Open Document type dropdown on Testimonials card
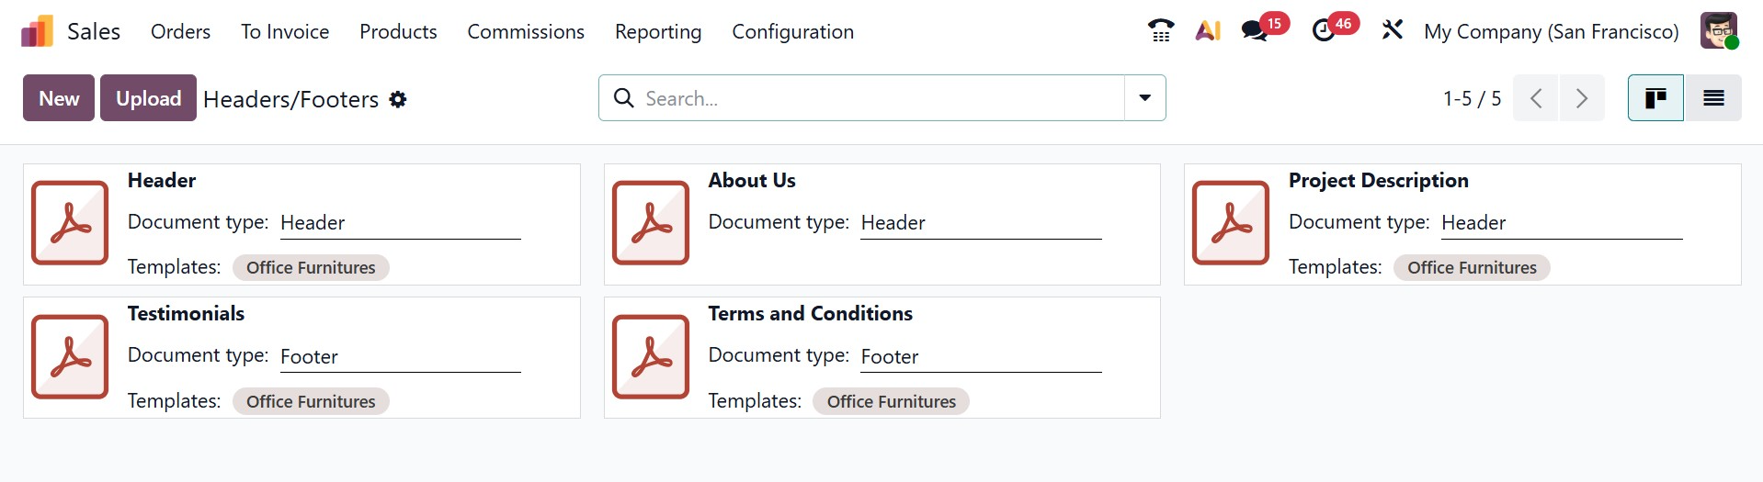1763x482 pixels. pos(400,357)
